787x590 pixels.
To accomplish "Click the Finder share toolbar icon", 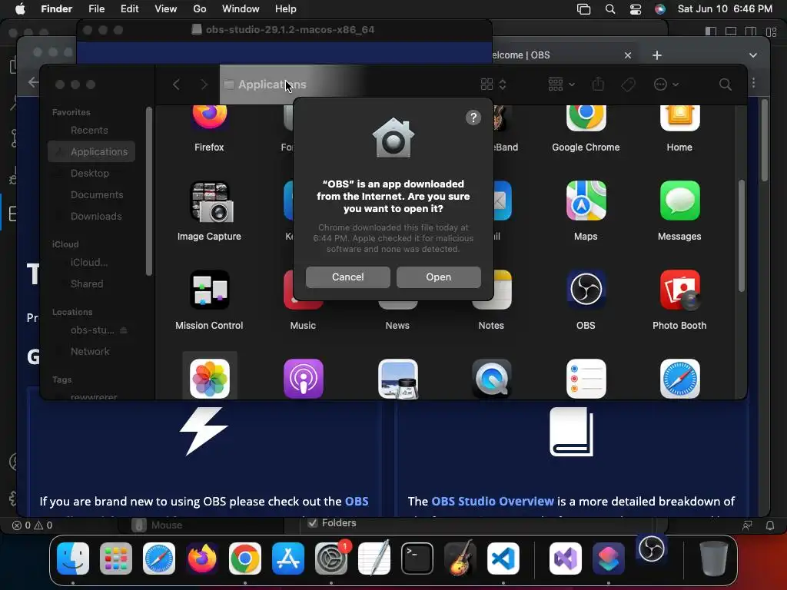I will tap(598, 84).
